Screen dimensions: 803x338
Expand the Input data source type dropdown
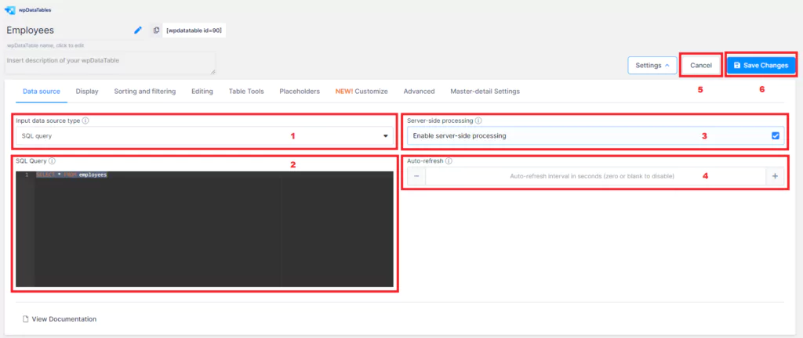pos(205,136)
